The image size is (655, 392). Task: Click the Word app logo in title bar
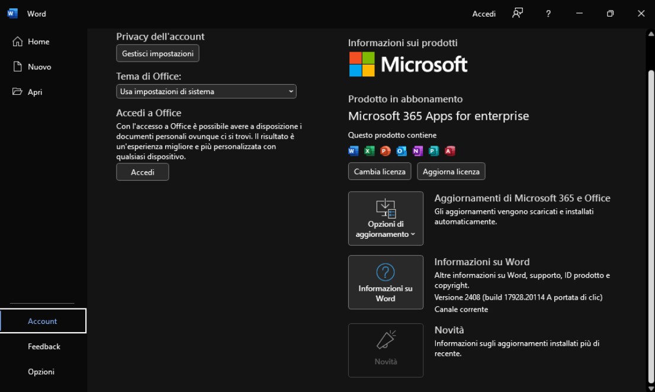(x=12, y=14)
